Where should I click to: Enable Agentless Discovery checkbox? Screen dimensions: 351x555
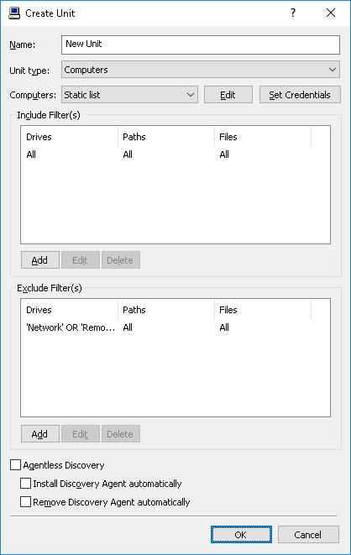click(16, 465)
